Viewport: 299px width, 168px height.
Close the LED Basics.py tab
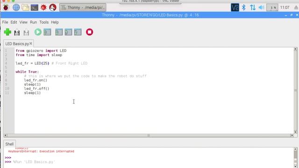coord(31,43)
